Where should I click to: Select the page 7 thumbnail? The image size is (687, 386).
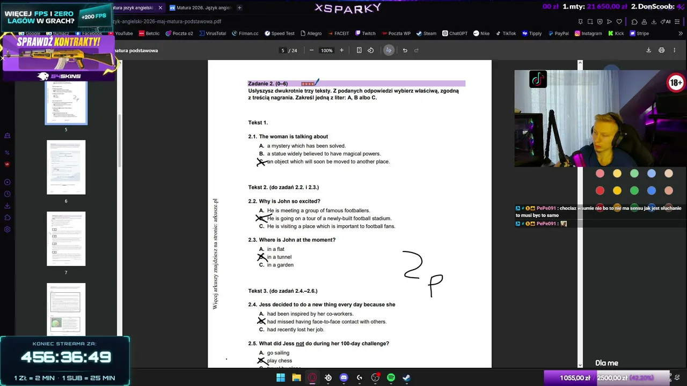tap(66, 239)
